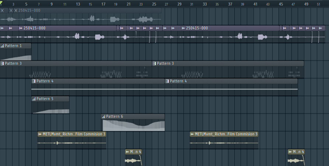Set position to bar 49 on ruler
Screen dimensions: 329x166
[x=306, y=4]
